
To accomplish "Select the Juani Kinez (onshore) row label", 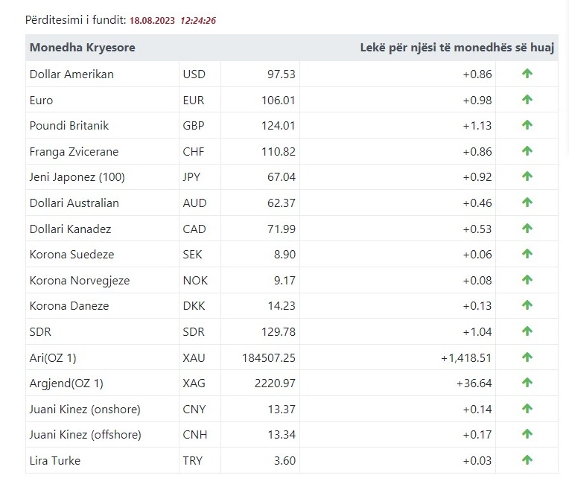I will pyautogui.click(x=85, y=409).
